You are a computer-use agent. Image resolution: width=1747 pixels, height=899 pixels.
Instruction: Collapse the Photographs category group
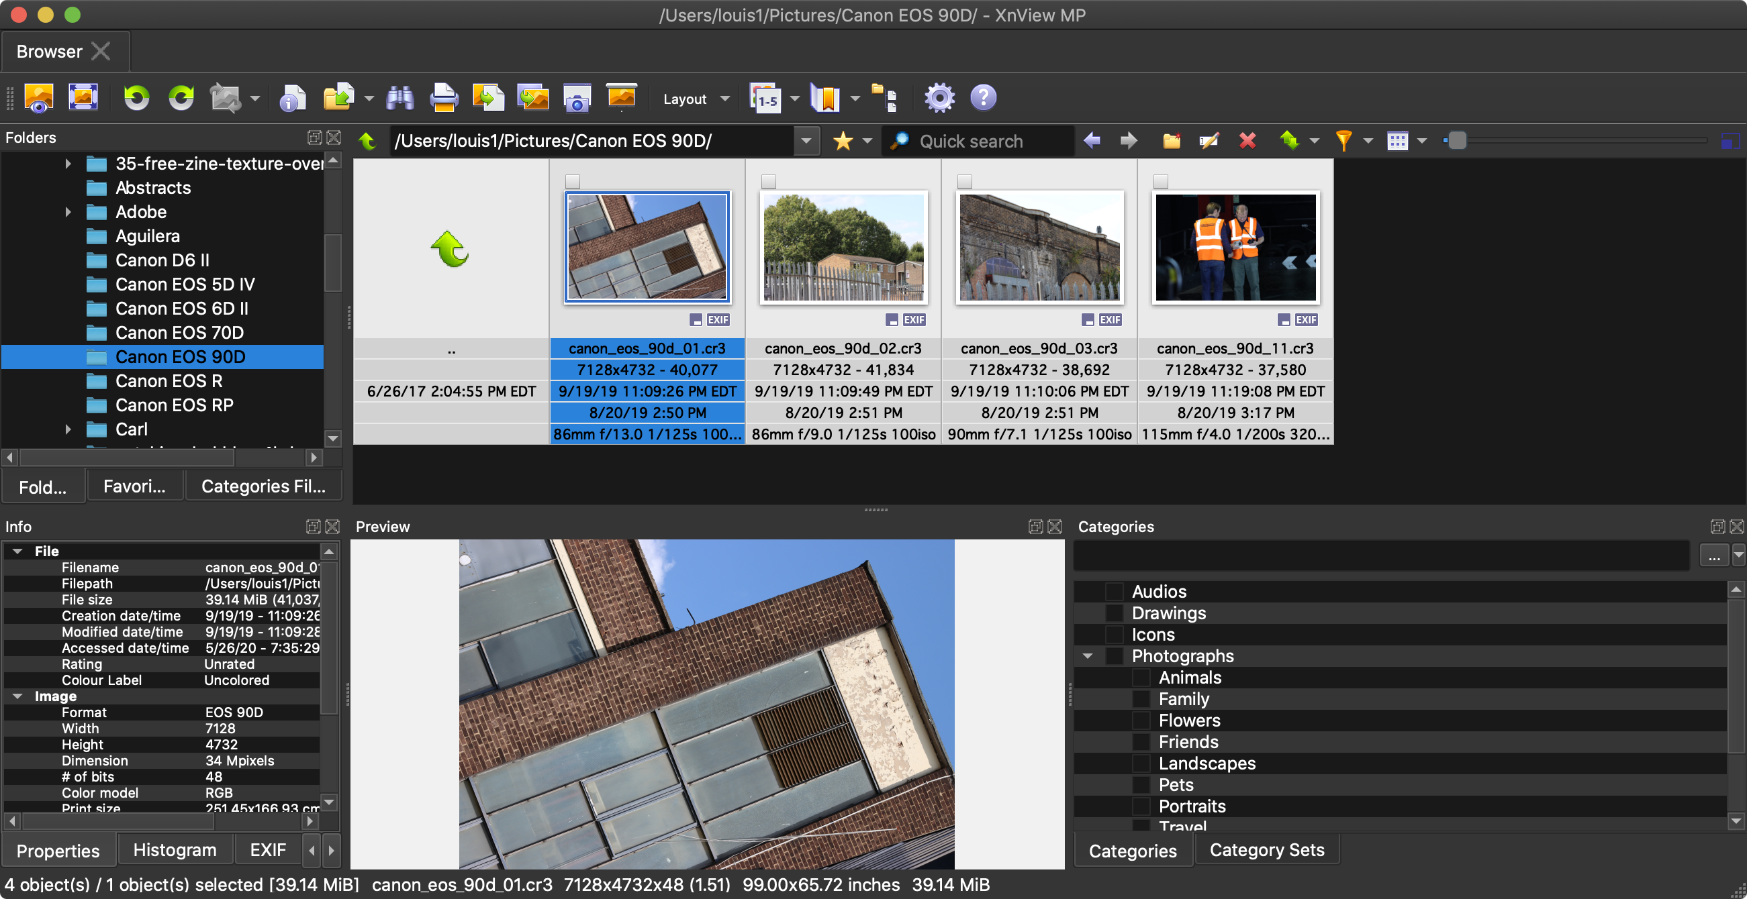(1088, 655)
